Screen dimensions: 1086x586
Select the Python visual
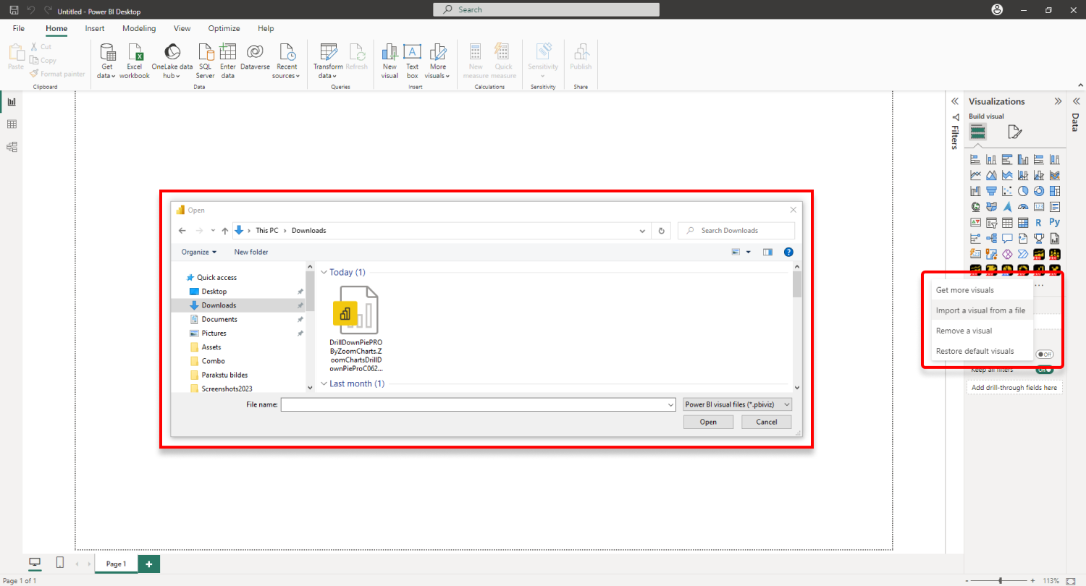tap(1055, 222)
